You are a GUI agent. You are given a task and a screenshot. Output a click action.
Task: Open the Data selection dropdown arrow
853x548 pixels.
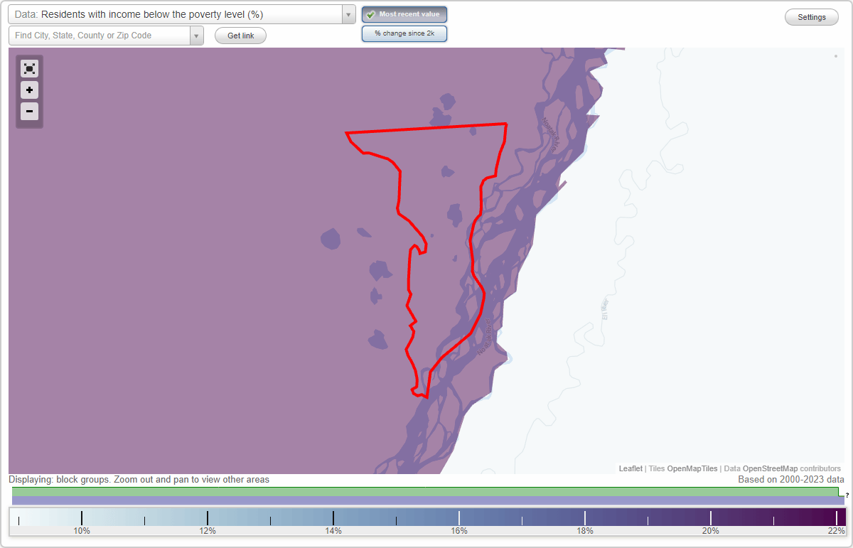click(x=348, y=14)
